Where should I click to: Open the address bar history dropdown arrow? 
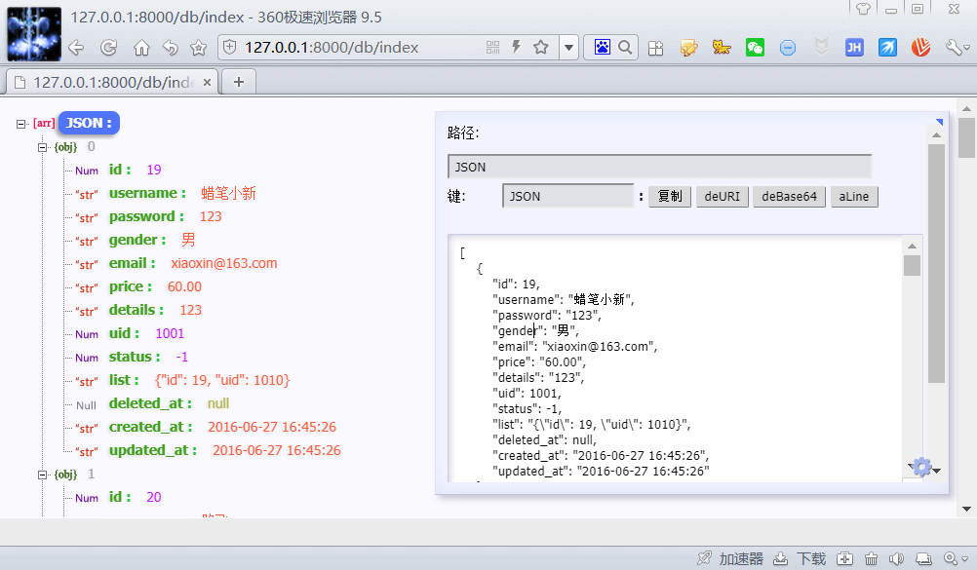coord(568,48)
